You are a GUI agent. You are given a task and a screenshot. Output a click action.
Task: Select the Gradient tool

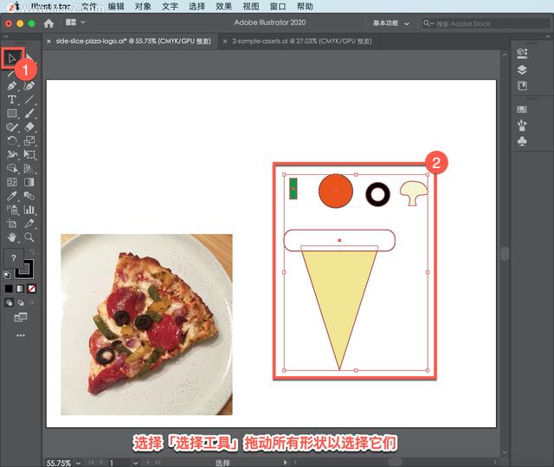29,182
